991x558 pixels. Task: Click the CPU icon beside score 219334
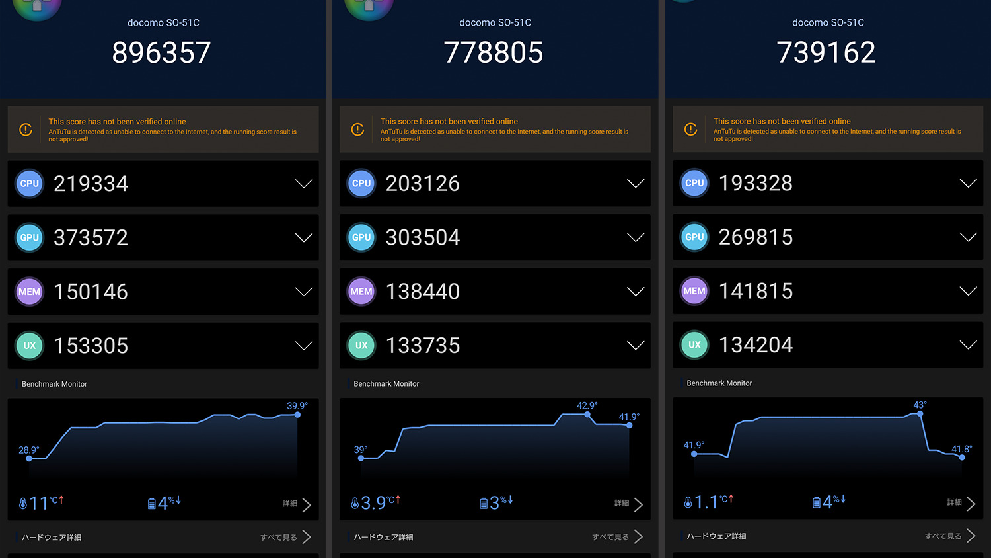click(30, 184)
